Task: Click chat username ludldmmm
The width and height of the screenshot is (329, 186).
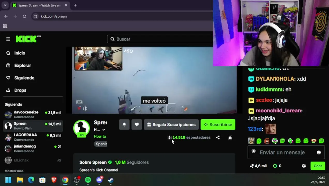Action: coord(269,89)
